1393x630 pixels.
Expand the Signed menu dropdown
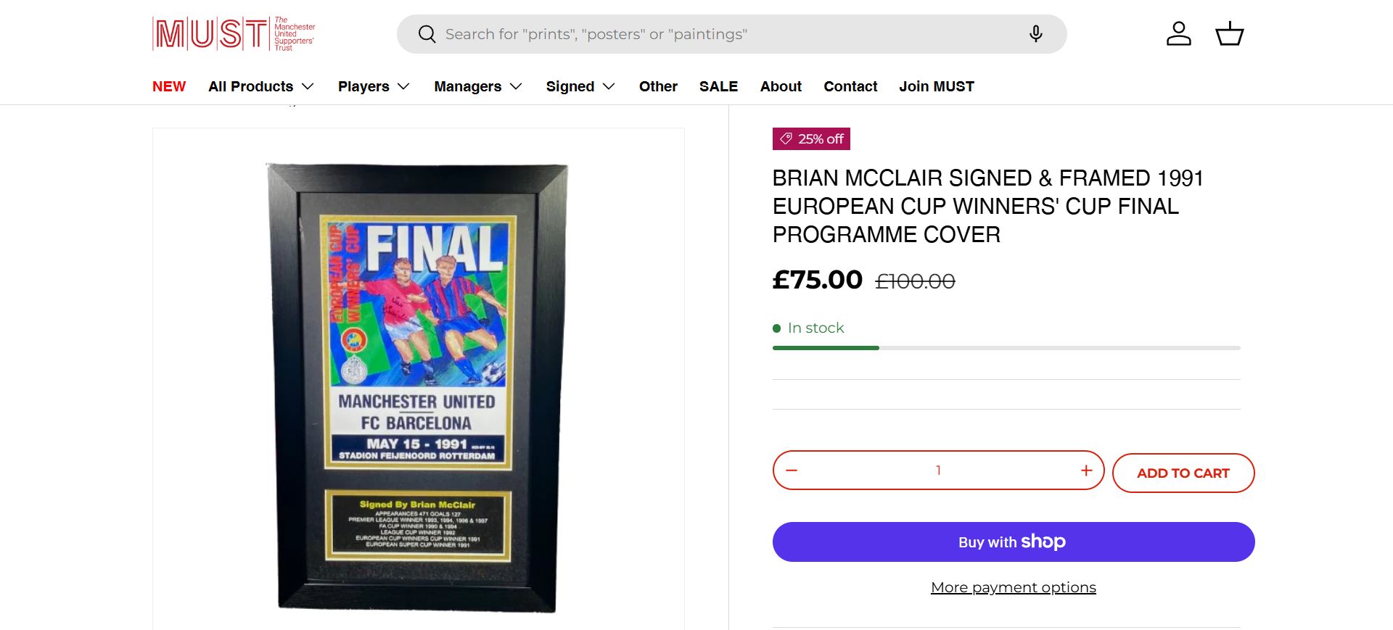pyautogui.click(x=580, y=86)
